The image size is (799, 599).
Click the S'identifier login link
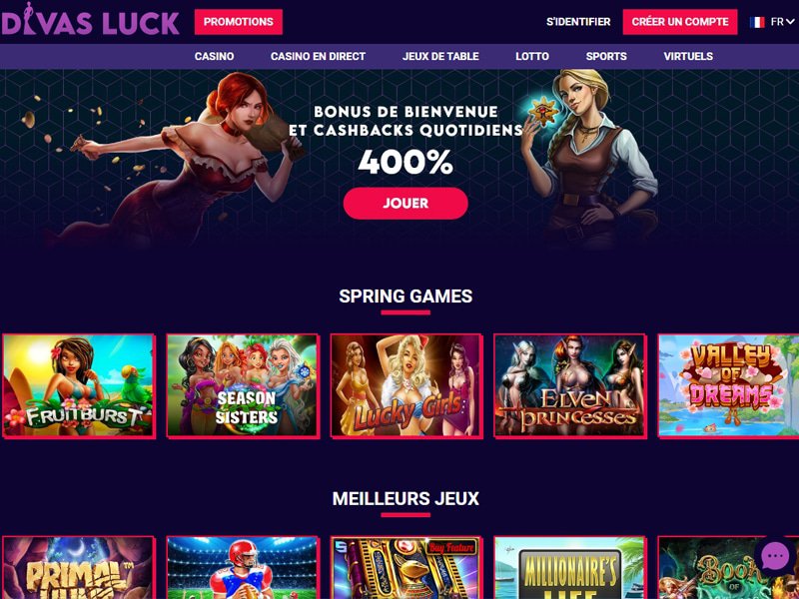coord(578,22)
